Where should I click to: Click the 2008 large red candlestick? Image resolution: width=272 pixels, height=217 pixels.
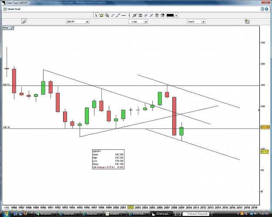[174, 116]
